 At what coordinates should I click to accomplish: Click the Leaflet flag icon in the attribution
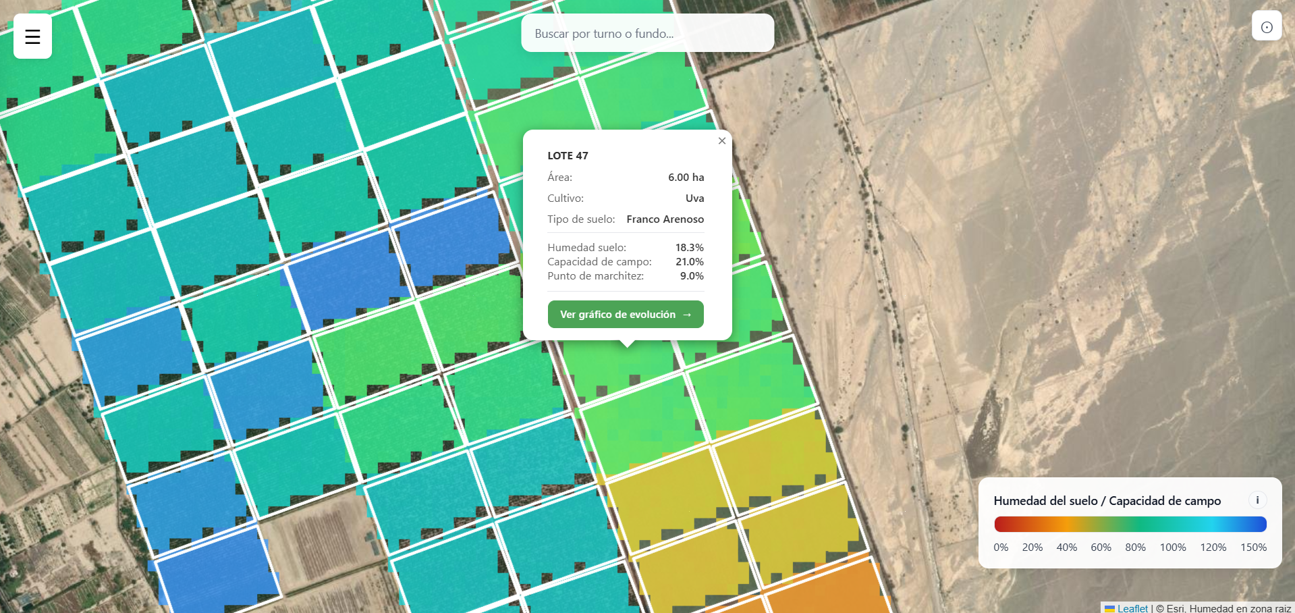pos(1110,608)
